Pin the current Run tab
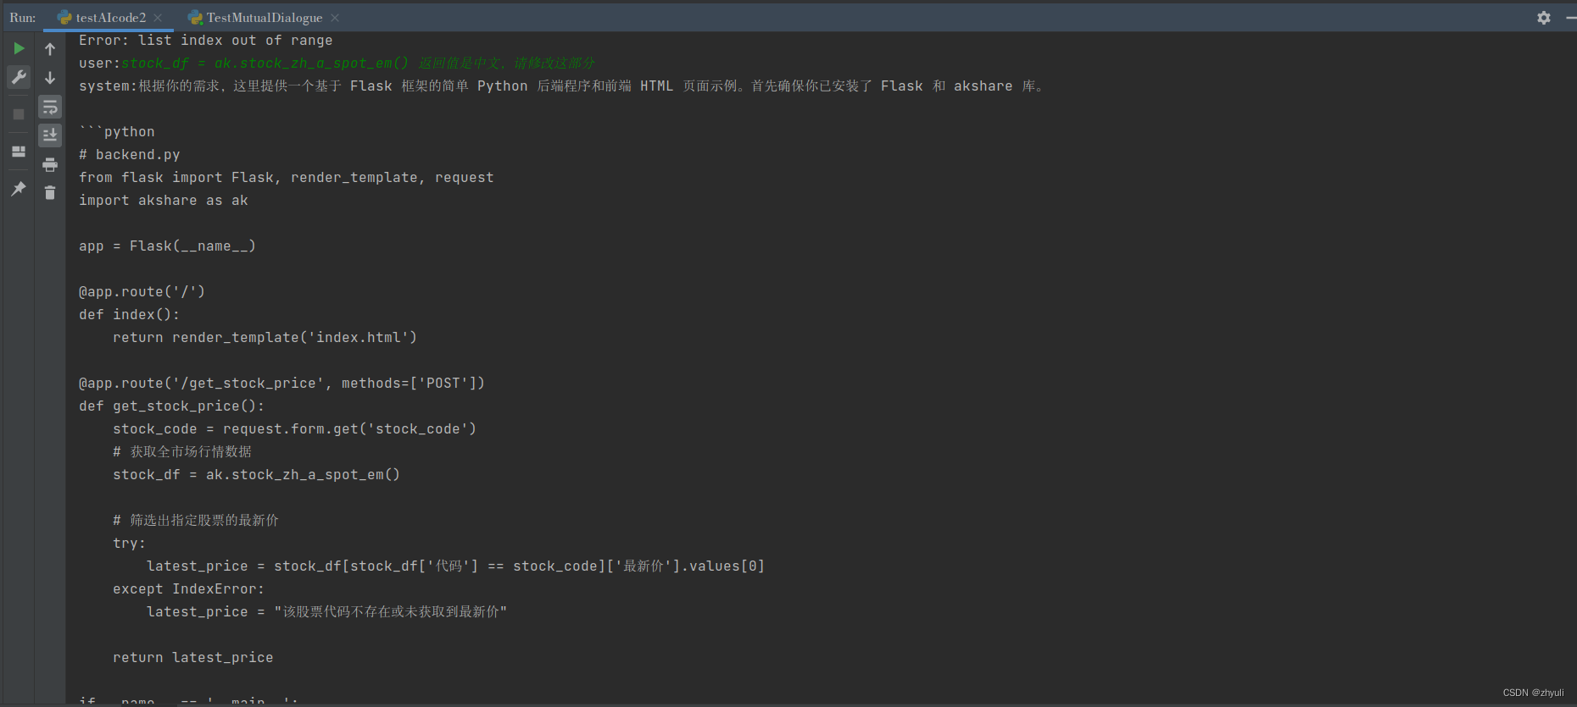 click(19, 188)
